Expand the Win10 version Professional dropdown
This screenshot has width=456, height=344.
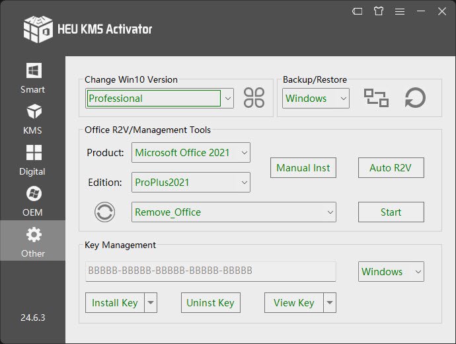click(227, 99)
